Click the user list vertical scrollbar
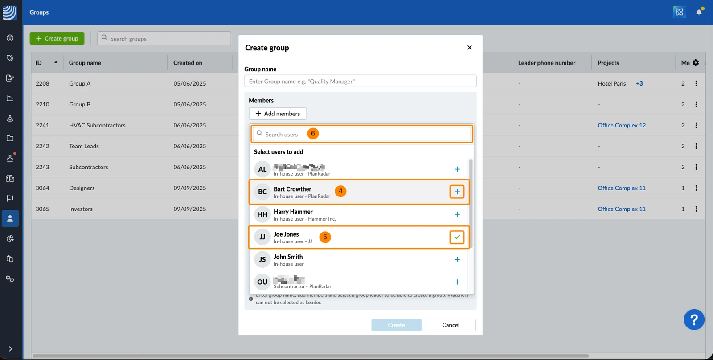Screen dimensions: 713x360 click(471, 203)
